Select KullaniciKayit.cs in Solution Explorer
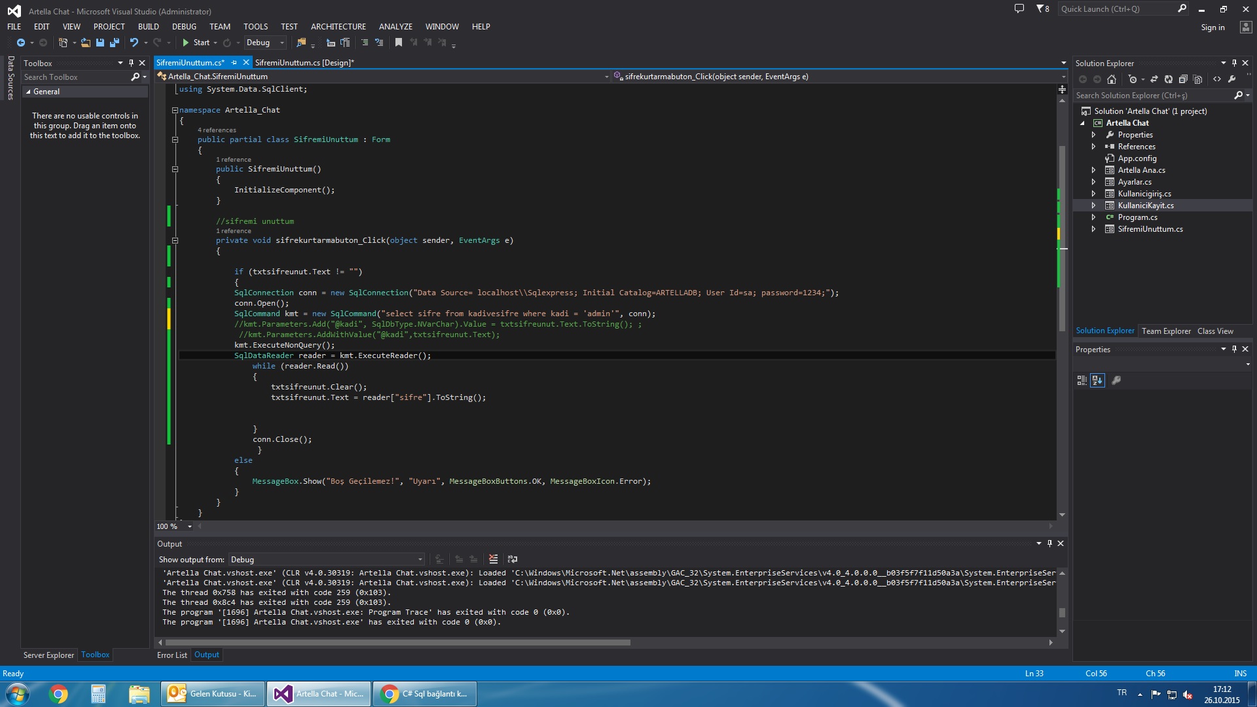Image resolution: width=1257 pixels, height=707 pixels. 1145,206
